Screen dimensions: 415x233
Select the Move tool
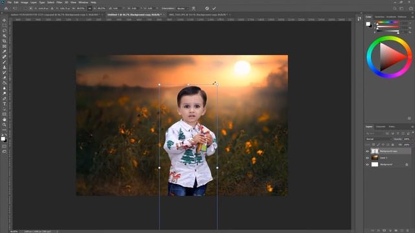(x=5, y=20)
